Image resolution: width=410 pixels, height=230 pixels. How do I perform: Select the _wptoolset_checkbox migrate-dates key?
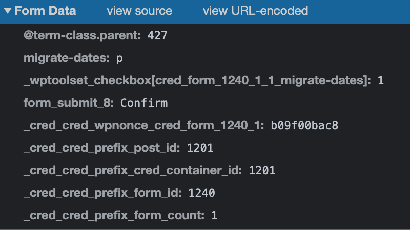coord(197,80)
